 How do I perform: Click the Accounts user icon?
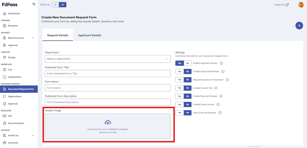[x=5, y=143]
